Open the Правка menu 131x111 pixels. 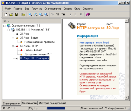(x=18, y=9)
